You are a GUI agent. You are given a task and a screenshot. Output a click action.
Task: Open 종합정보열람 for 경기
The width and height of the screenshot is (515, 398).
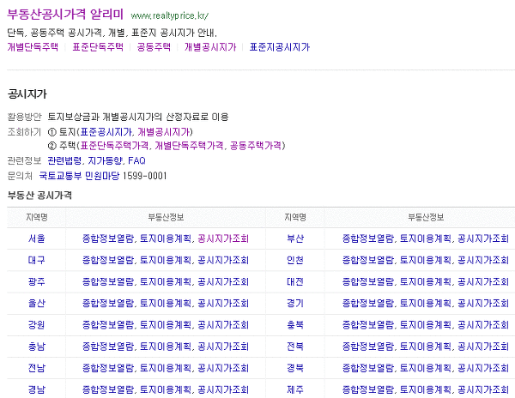[x=368, y=303]
